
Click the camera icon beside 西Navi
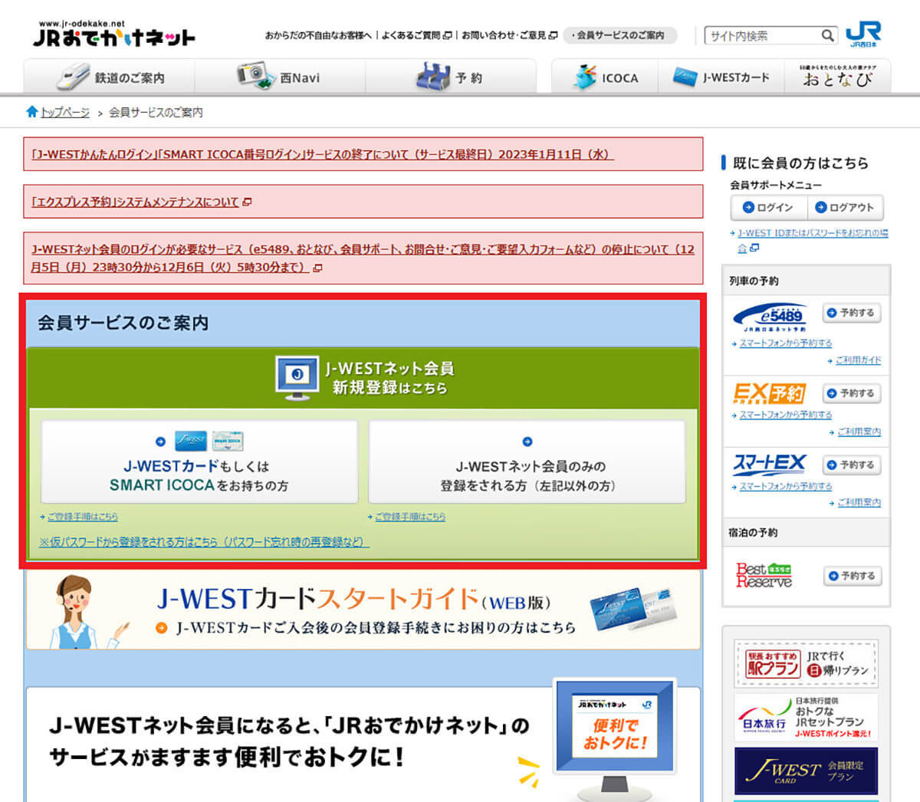255,77
